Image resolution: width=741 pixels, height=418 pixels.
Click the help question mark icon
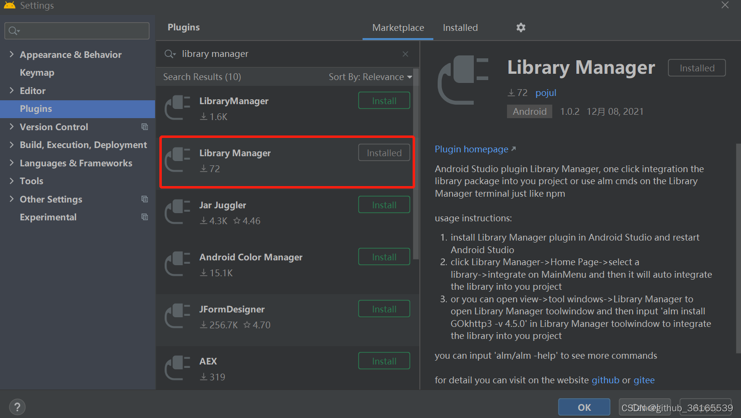coord(17,407)
